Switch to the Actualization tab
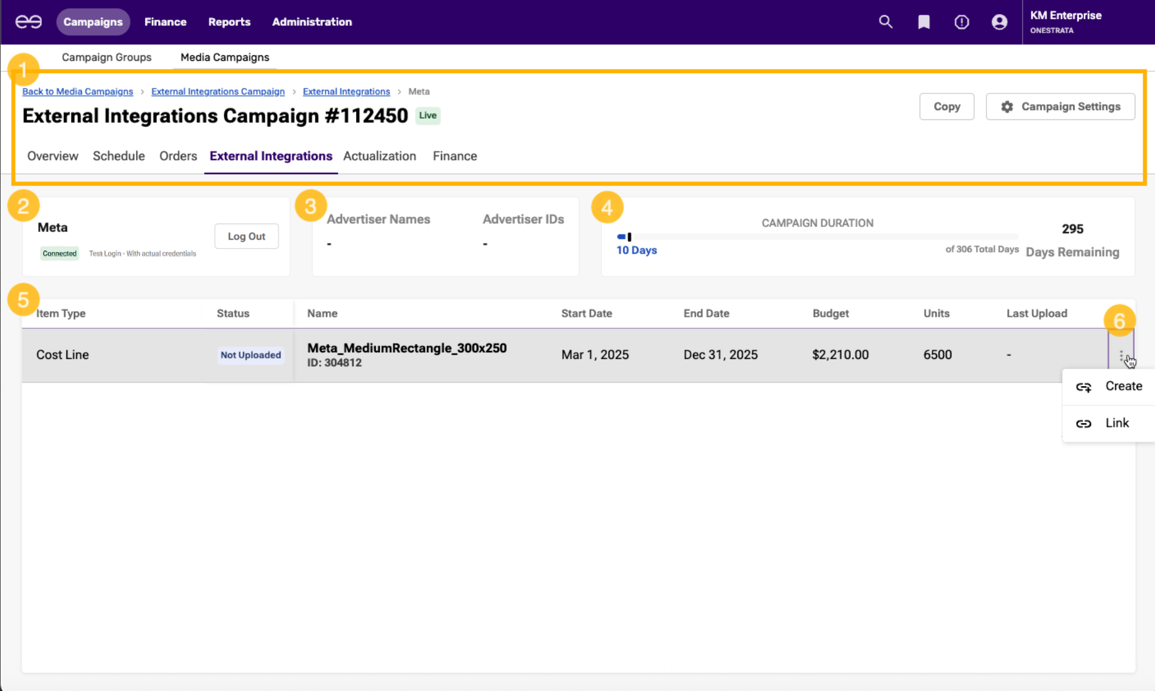The height and width of the screenshot is (691, 1155). pyautogui.click(x=379, y=156)
